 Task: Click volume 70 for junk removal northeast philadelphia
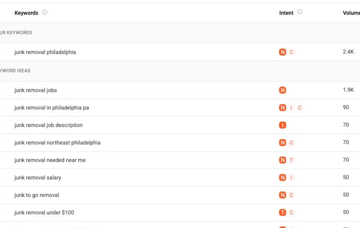coord(346,142)
